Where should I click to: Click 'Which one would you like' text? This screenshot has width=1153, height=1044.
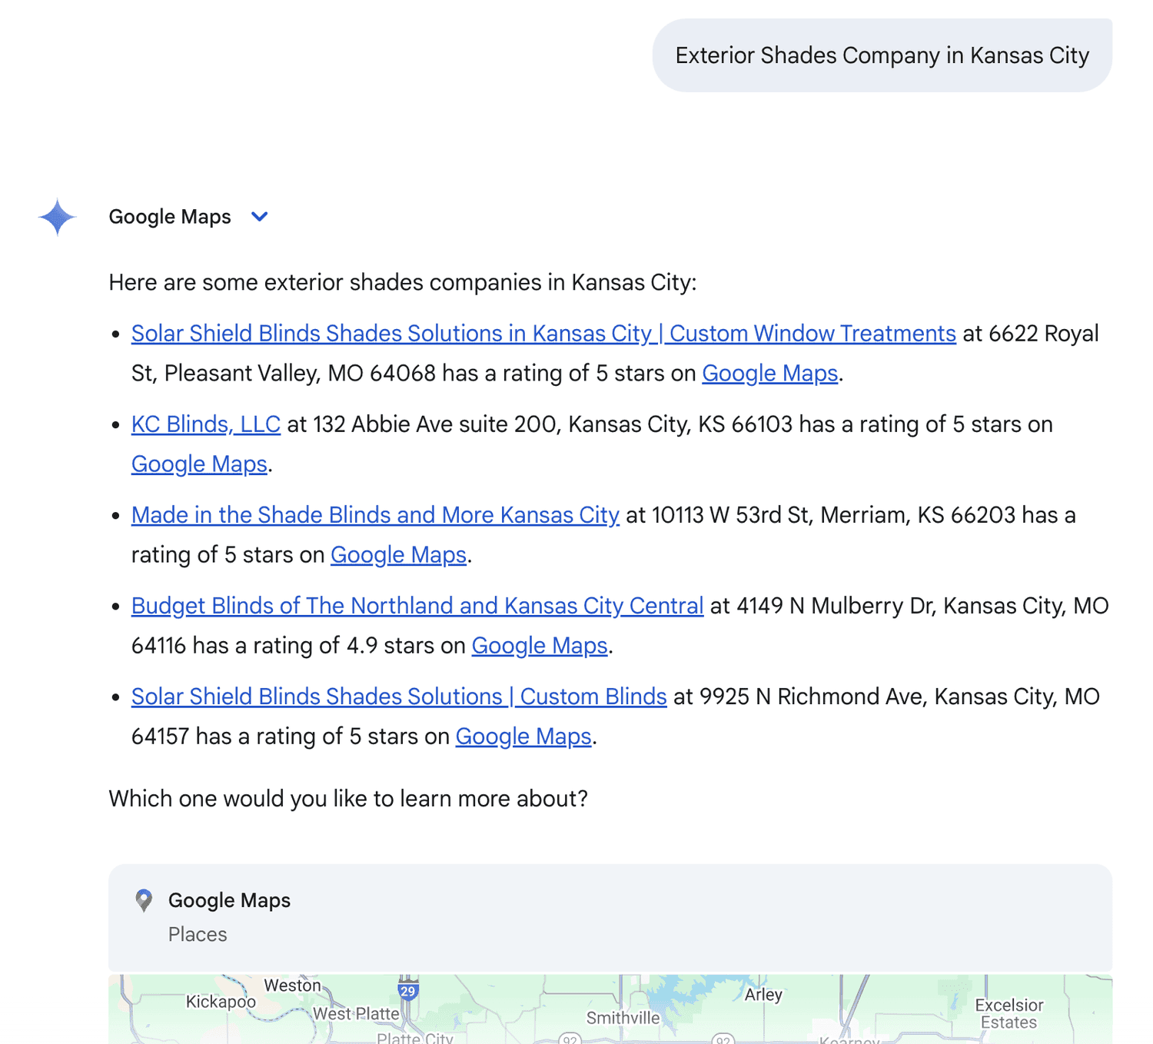click(x=348, y=799)
